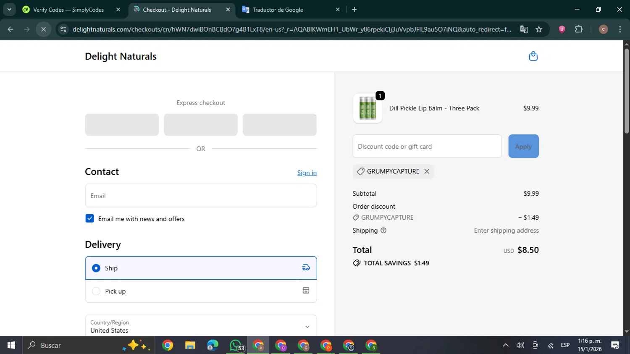Click the shipping info question mark icon
Screen dimensions: 630x354
(x=383, y=231)
